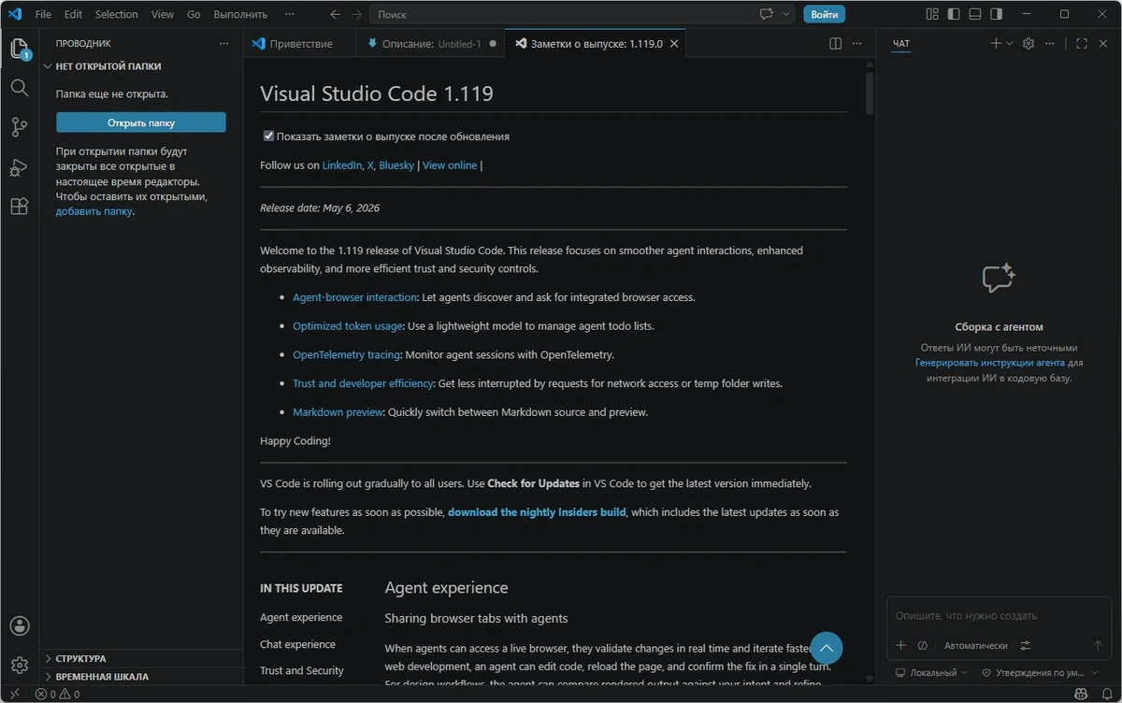Viewport: 1122px width, 703px height.
Task: Click the Открыть папку button
Action: click(x=141, y=122)
